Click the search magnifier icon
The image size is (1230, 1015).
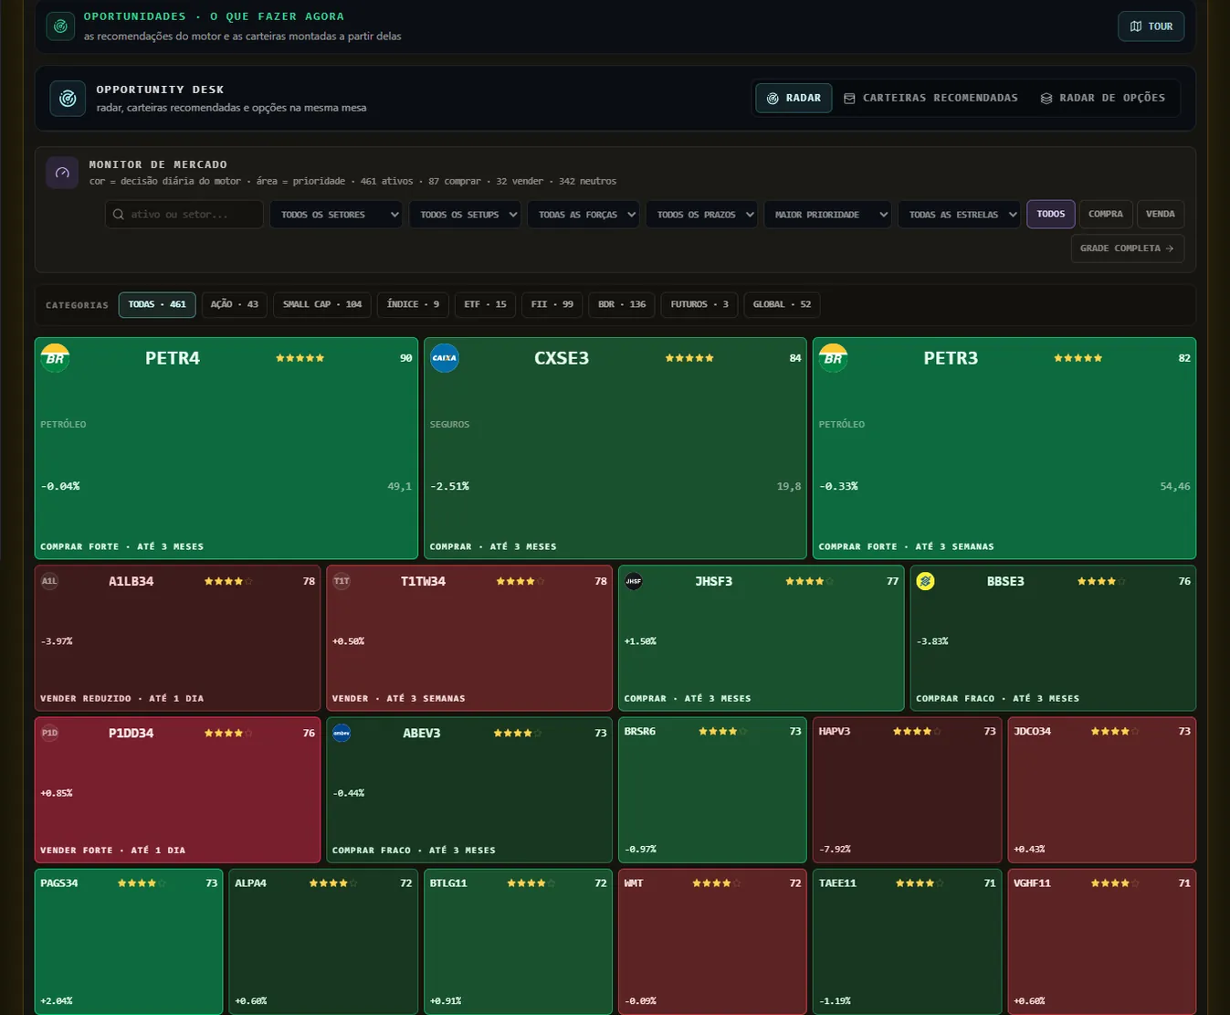point(119,215)
